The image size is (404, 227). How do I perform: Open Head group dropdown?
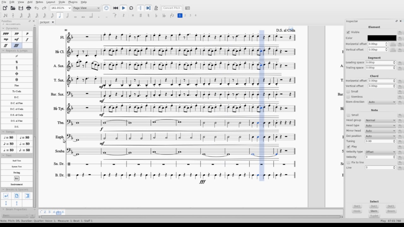coord(380,120)
